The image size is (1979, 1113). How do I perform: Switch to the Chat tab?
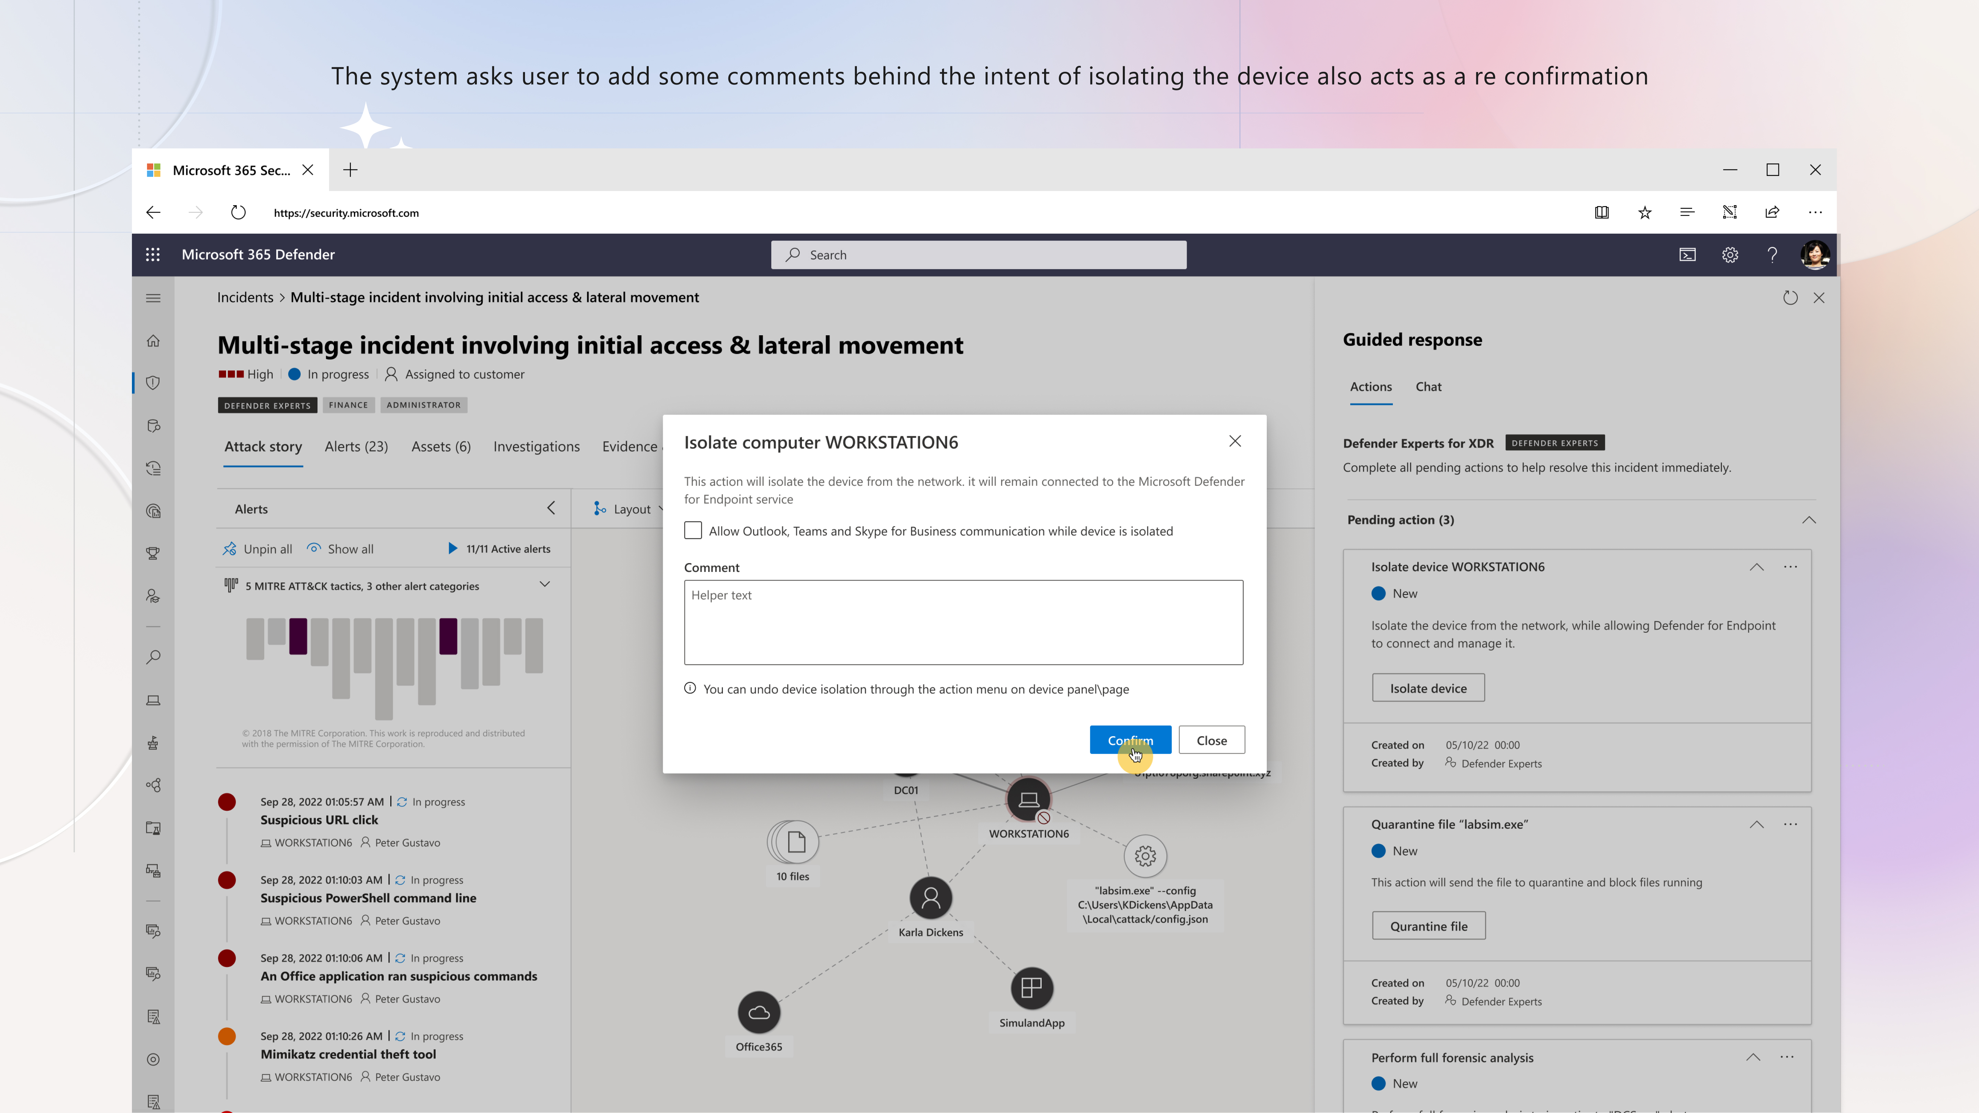1428,386
